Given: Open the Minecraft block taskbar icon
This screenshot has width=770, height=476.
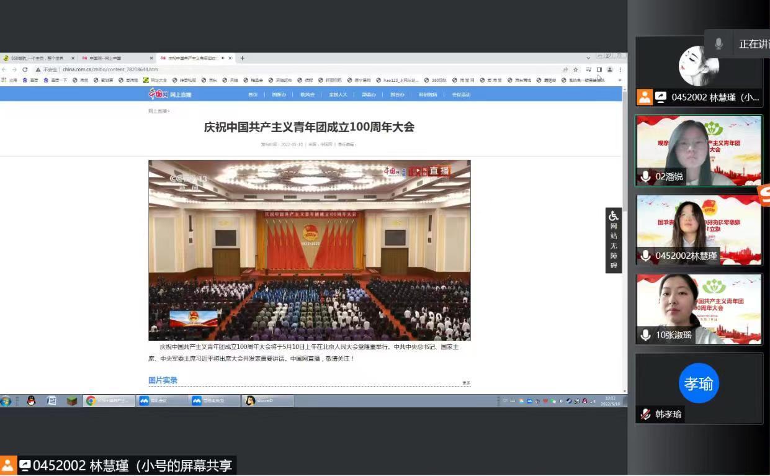Looking at the screenshot, I should pos(72,401).
